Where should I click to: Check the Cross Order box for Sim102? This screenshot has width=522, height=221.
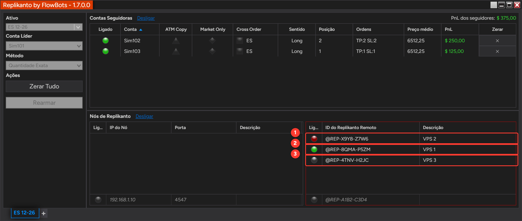240,41
